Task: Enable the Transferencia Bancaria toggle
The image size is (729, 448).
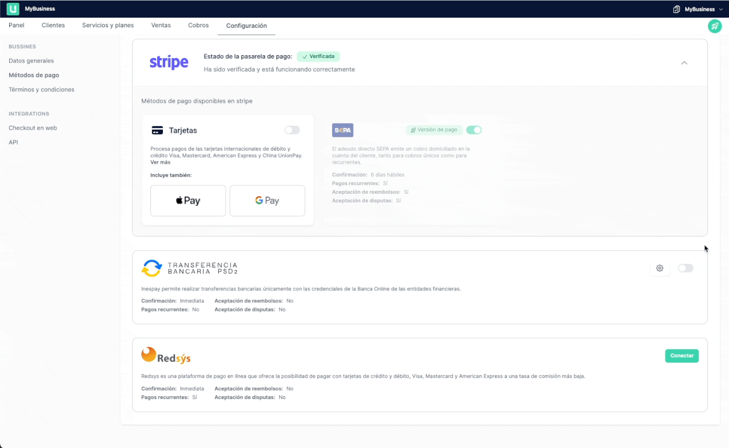Action: [x=686, y=268]
